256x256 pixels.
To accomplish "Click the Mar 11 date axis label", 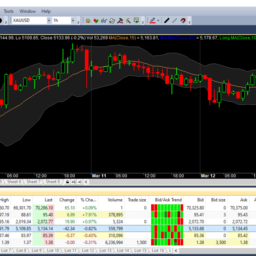I will pos(99,176).
